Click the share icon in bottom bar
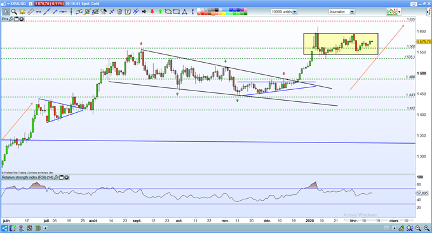This screenshot has height=233, width=432. click(4, 229)
